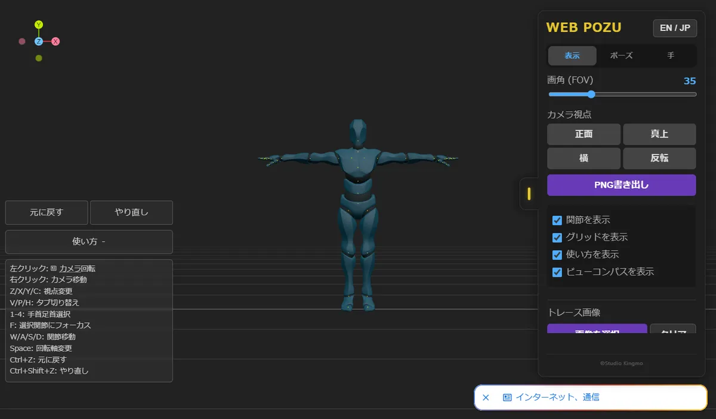
Task: Set the camera to the 真上 view
Action: 659,135
